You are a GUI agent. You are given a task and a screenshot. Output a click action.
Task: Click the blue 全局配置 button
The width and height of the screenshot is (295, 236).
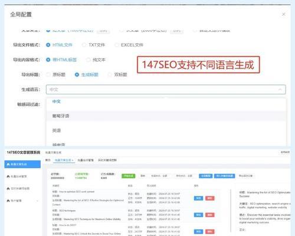(x=206, y=176)
